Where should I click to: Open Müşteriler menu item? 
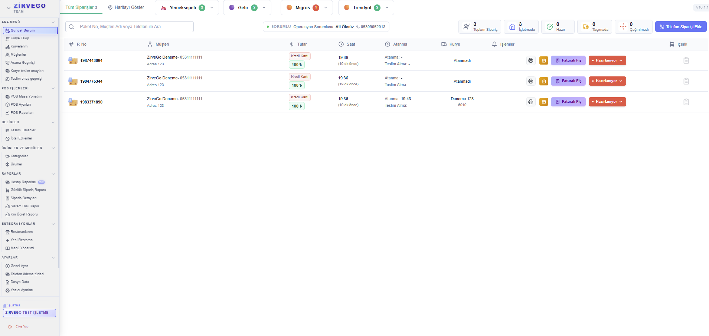(x=18, y=55)
